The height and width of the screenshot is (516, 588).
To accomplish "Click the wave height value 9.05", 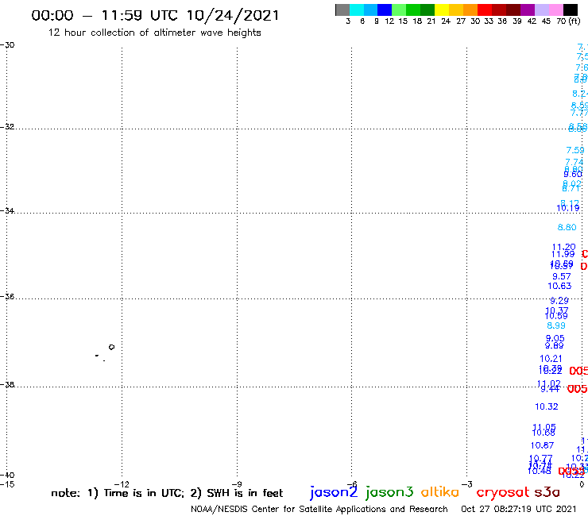I will tap(555, 338).
